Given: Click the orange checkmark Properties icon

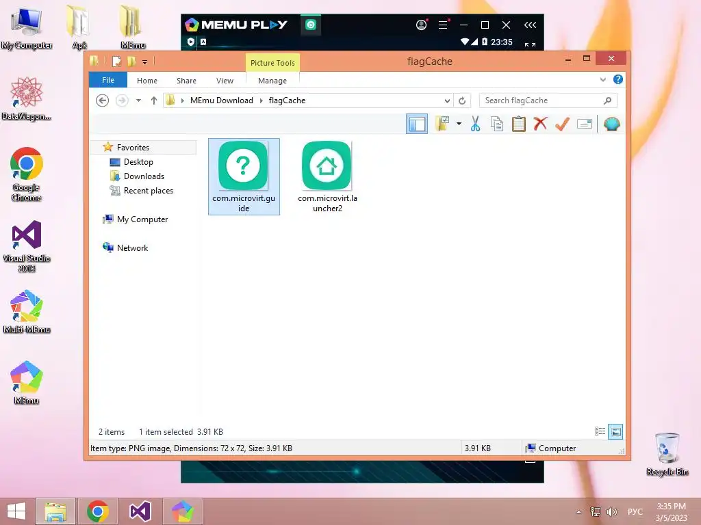Looking at the screenshot, I should [x=562, y=124].
